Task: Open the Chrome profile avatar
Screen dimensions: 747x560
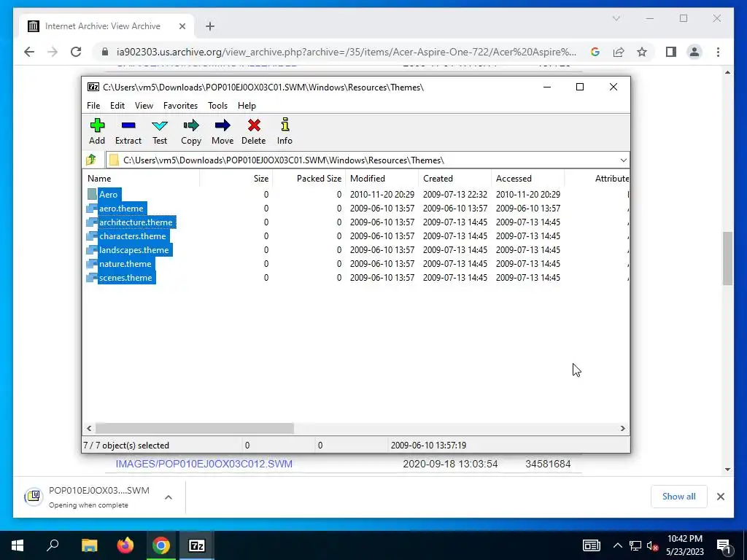Action: coord(694,52)
